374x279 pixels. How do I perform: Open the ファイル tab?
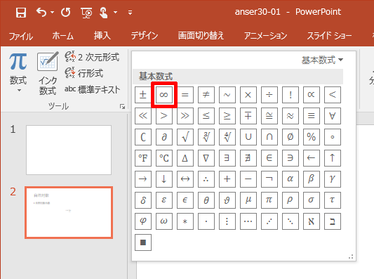point(21,37)
